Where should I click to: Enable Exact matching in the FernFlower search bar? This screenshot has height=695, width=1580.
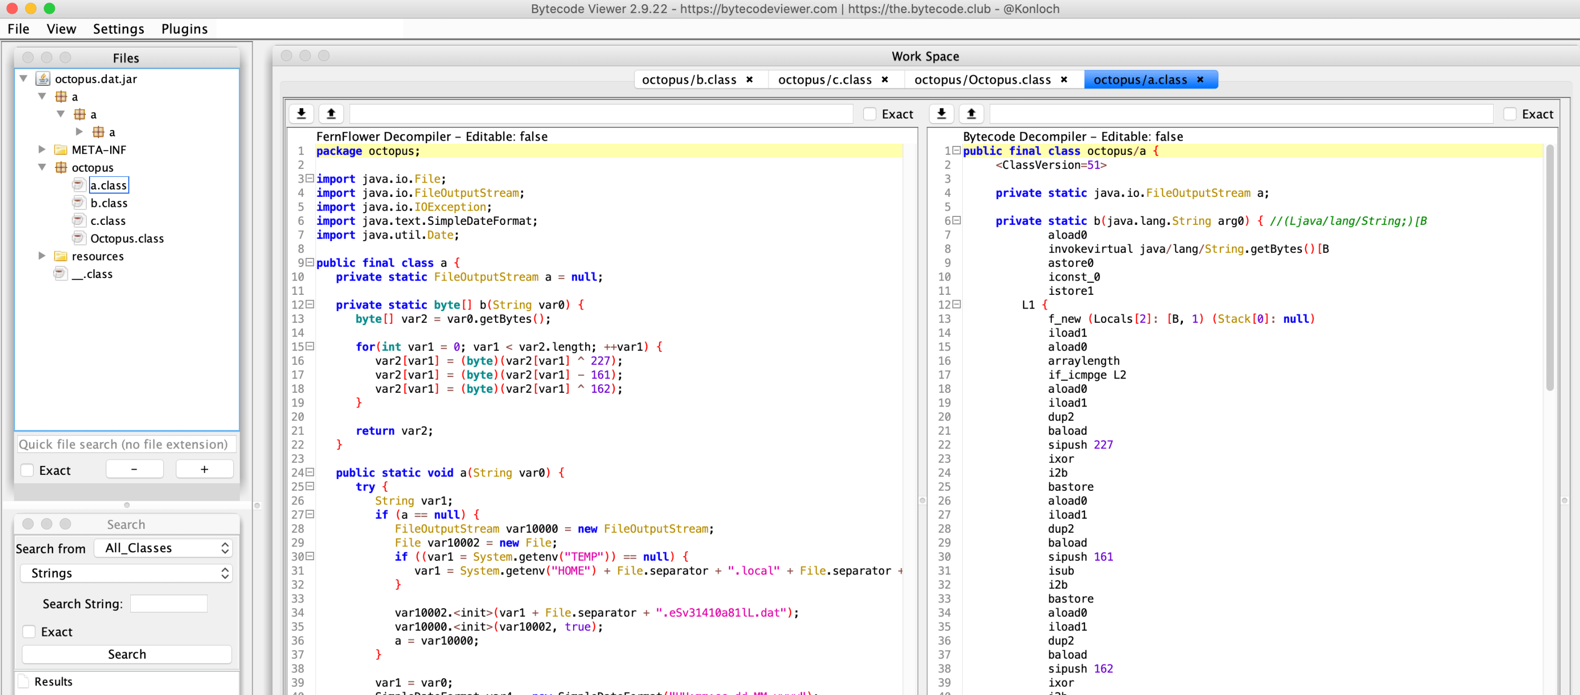[x=870, y=114]
